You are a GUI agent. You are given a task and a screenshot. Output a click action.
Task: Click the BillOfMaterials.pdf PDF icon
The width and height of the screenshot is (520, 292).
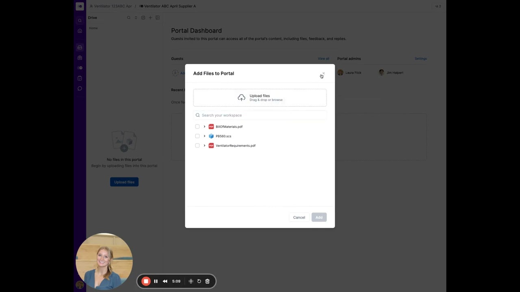[211, 127]
